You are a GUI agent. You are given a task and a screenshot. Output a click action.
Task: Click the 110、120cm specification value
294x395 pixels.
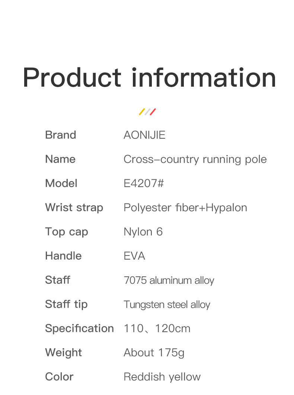point(157,328)
